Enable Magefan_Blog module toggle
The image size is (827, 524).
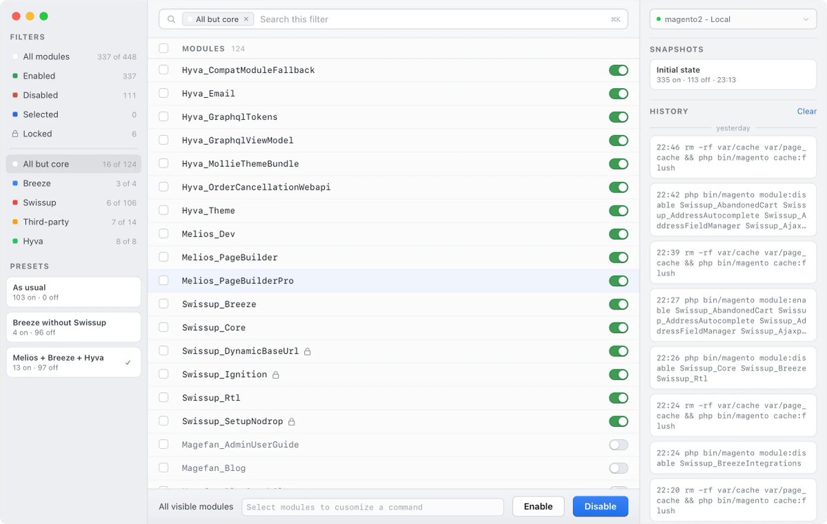pos(618,468)
